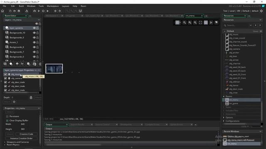Lock the Backgrounds_7 layer
266x149 pixels.
[37, 52]
